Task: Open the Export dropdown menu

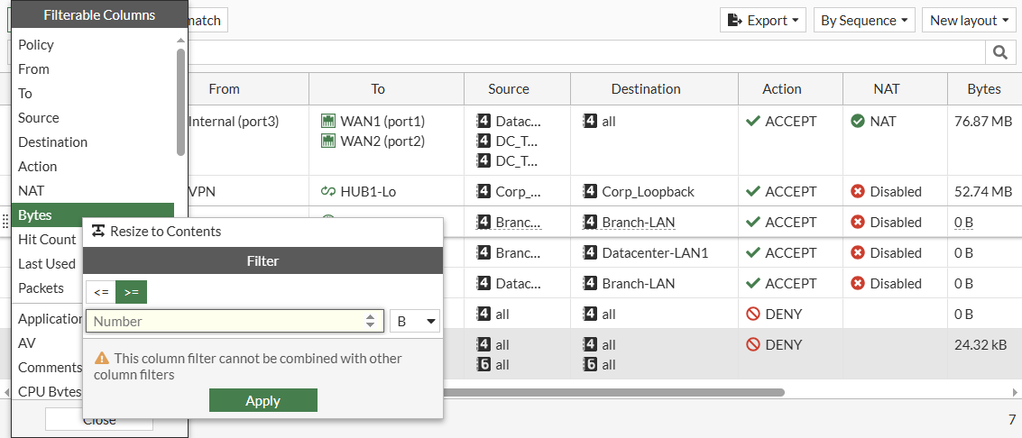Action: pos(763,21)
